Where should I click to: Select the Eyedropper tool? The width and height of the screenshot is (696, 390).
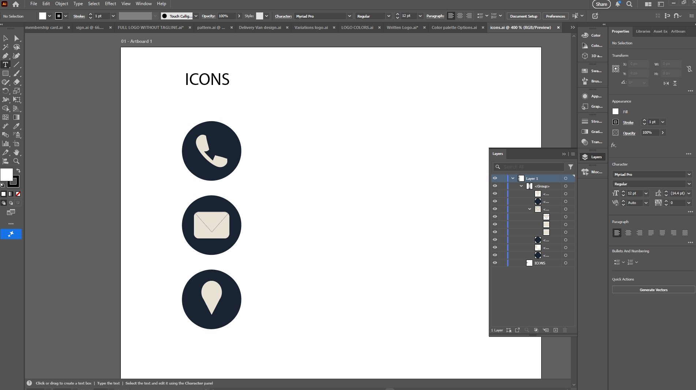tap(16, 126)
